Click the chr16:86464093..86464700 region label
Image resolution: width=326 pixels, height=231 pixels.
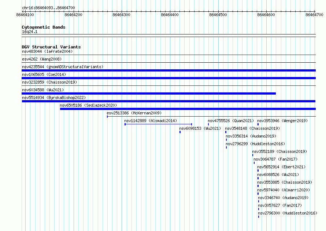click(x=48, y=8)
